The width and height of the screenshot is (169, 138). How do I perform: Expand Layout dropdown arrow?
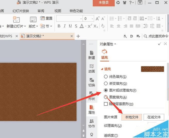pos(37,26)
